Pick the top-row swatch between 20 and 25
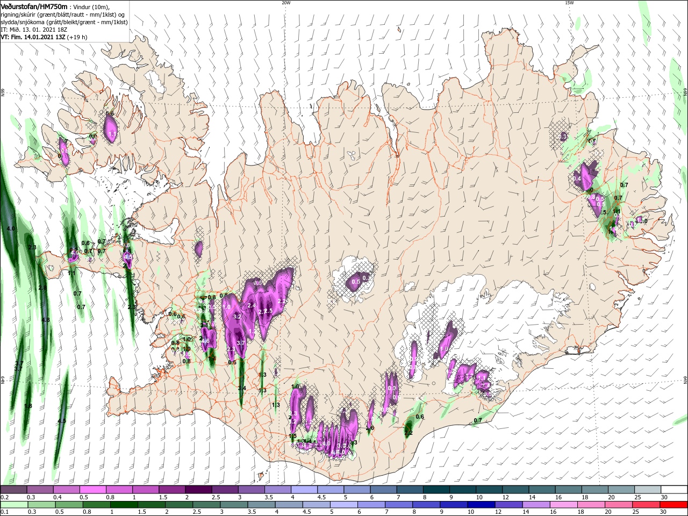 pos(621,490)
